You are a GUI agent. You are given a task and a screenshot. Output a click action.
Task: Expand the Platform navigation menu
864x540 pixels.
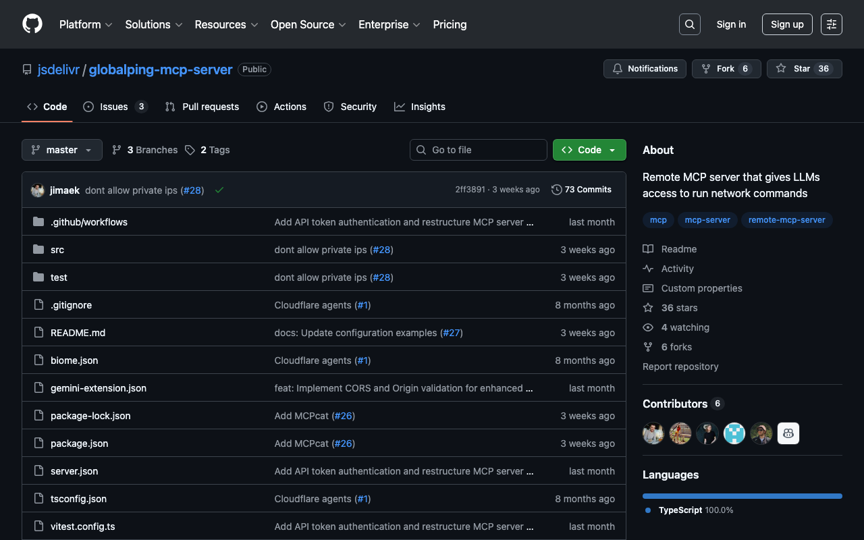pyautogui.click(x=86, y=24)
